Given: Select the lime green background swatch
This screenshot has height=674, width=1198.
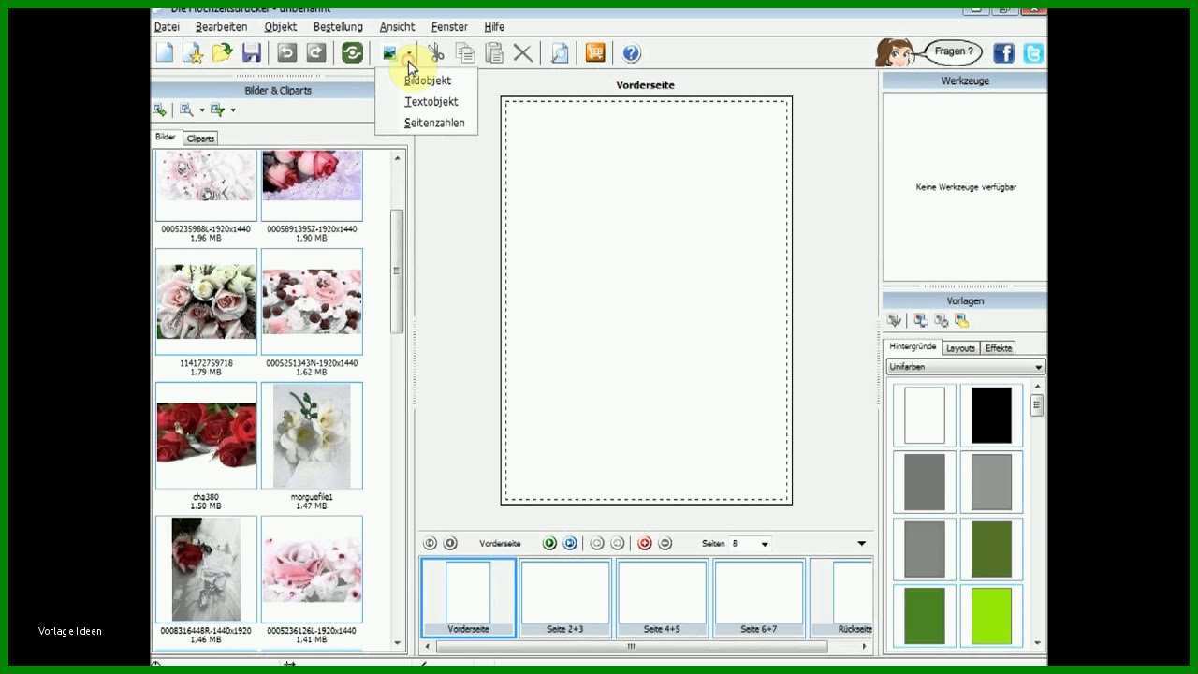Looking at the screenshot, I should click(x=991, y=616).
